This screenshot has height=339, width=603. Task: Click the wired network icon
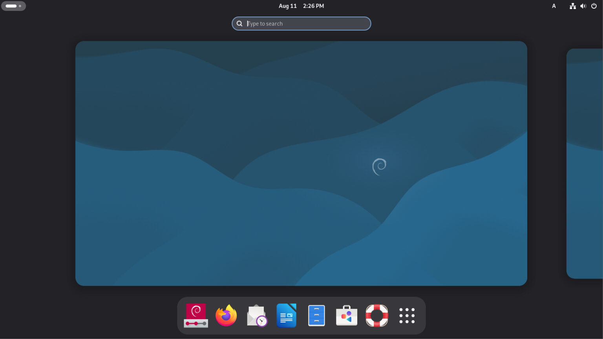[x=573, y=6]
